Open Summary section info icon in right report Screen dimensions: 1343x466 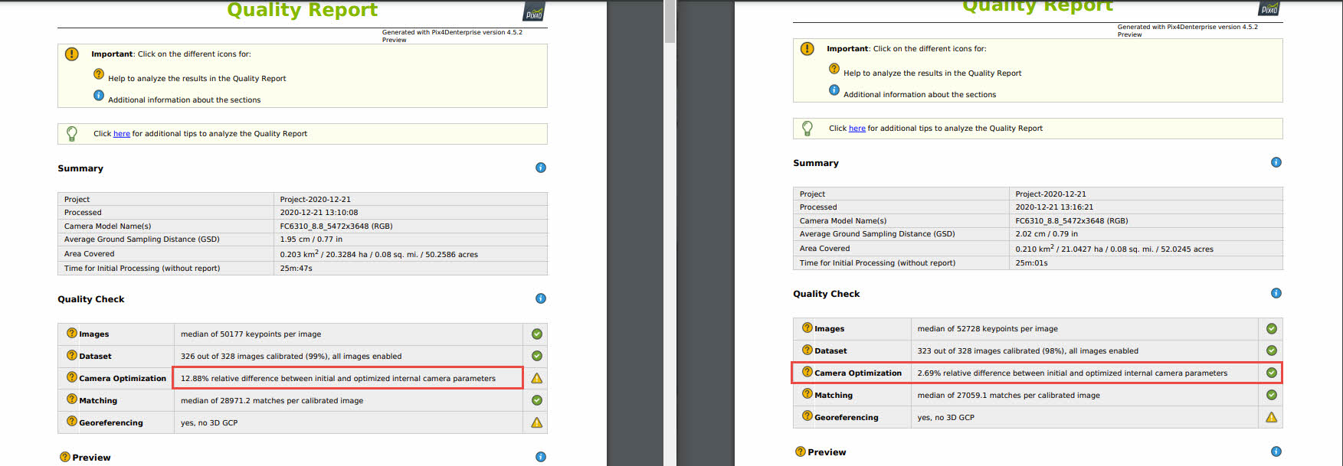coord(1276,162)
